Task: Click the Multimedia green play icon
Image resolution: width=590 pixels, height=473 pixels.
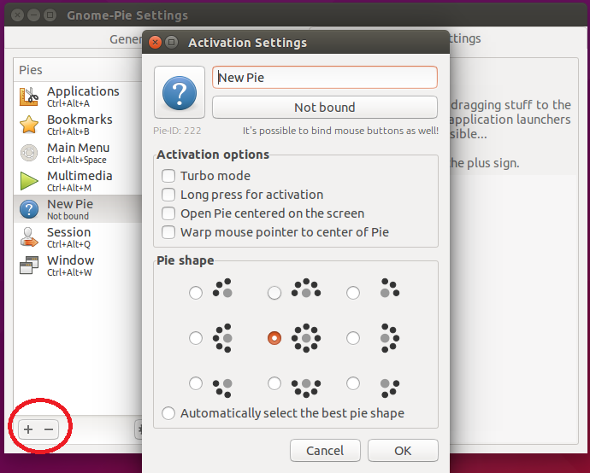Action: pyautogui.click(x=29, y=181)
